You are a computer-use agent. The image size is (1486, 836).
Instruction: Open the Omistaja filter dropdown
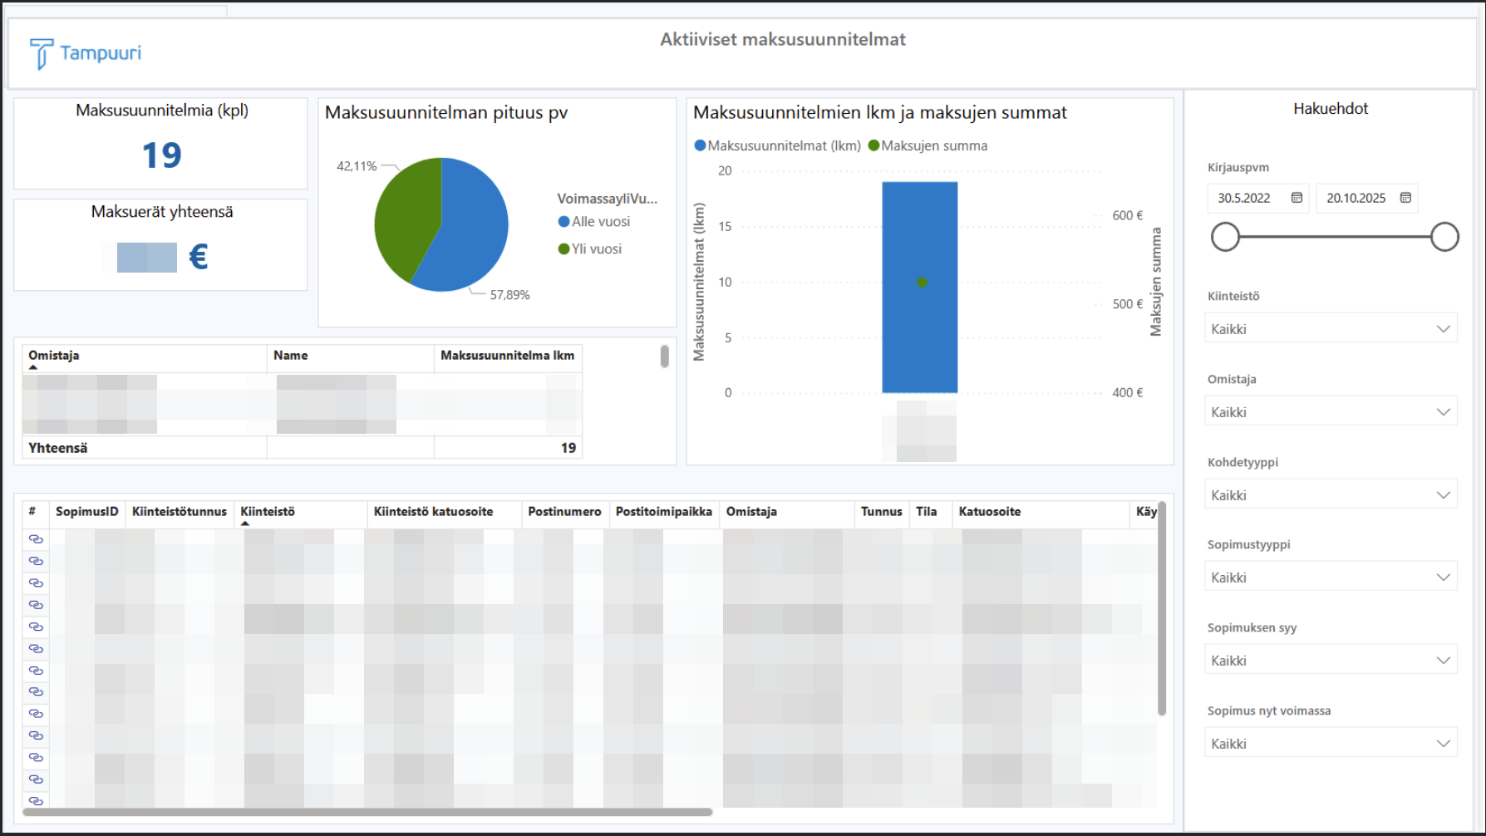[x=1330, y=412]
